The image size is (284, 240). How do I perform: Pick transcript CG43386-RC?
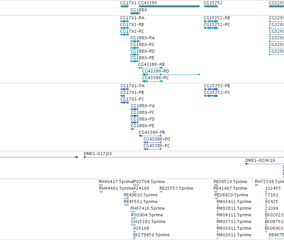156,78
